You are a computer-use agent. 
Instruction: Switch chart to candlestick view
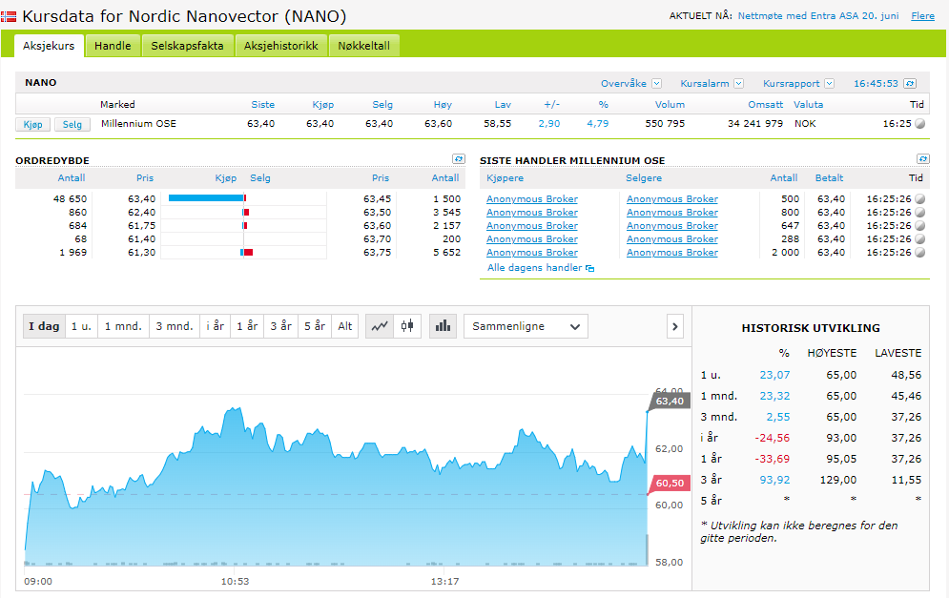point(407,326)
